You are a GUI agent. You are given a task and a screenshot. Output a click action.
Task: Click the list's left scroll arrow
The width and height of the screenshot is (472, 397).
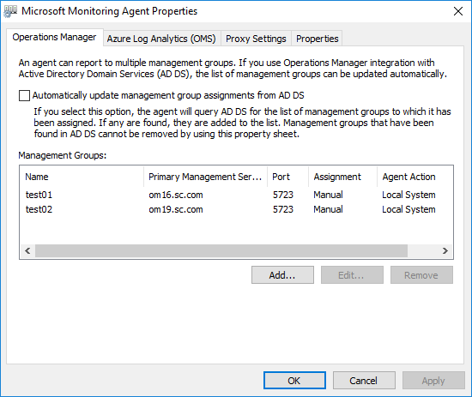[27, 251]
